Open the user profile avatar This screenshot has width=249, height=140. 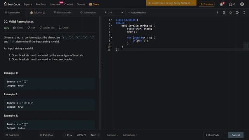(x=242, y=4)
